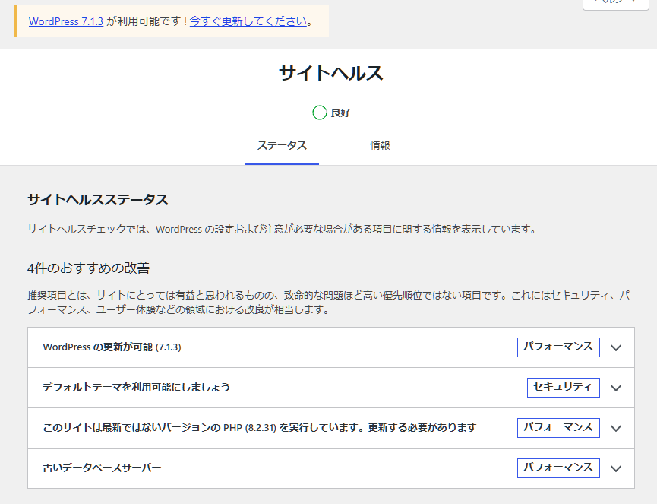Click the パフォーマンス badge on WordPress update row
Image resolution: width=657 pixels, height=504 pixels.
pos(558,347)
